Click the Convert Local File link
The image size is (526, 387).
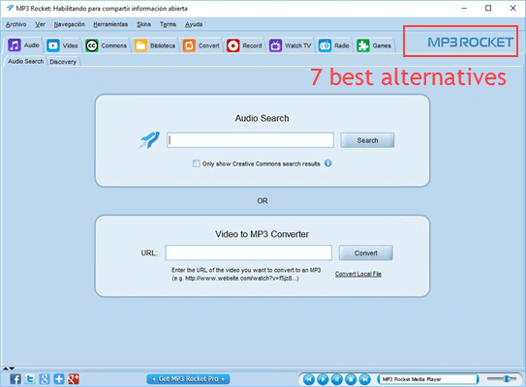[358, 274]
